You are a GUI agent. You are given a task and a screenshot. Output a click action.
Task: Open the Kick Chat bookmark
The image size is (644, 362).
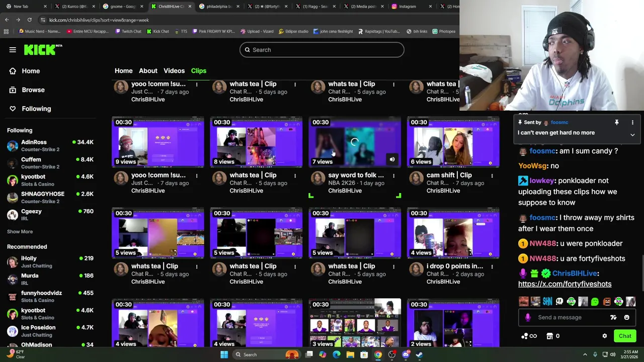tap(157, 31)
